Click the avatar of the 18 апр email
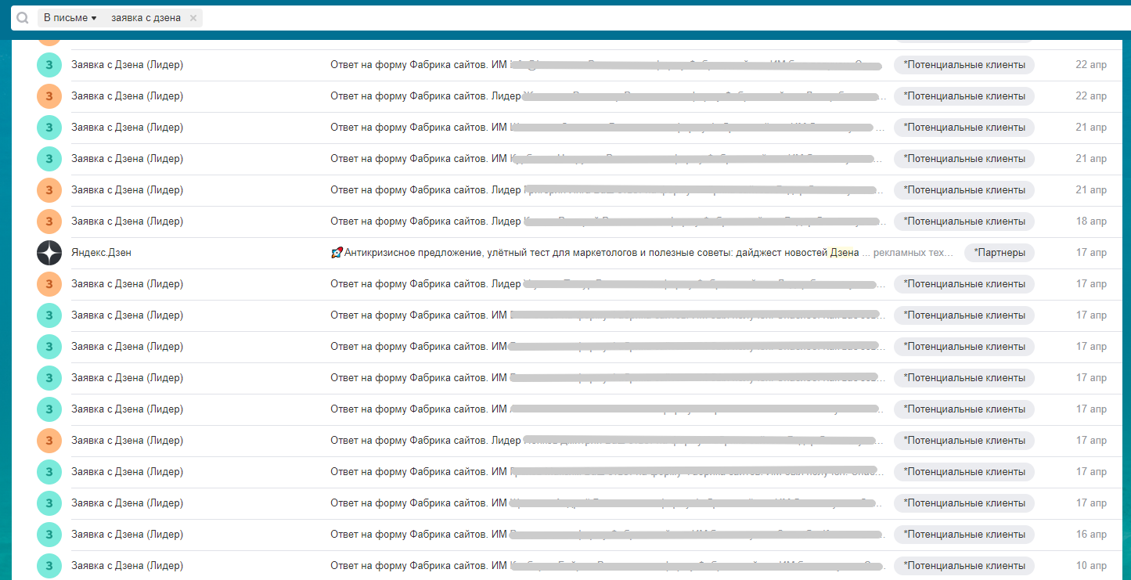This screenshot has width=1131, height=580. (49, 222)
